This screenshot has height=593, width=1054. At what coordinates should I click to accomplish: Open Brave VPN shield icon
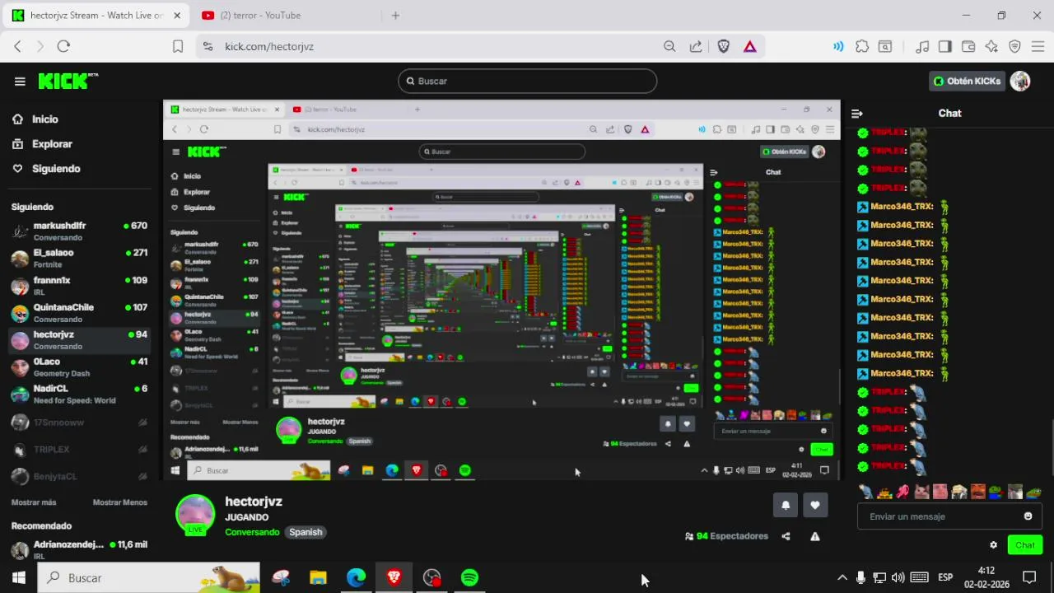point(1014,47)
